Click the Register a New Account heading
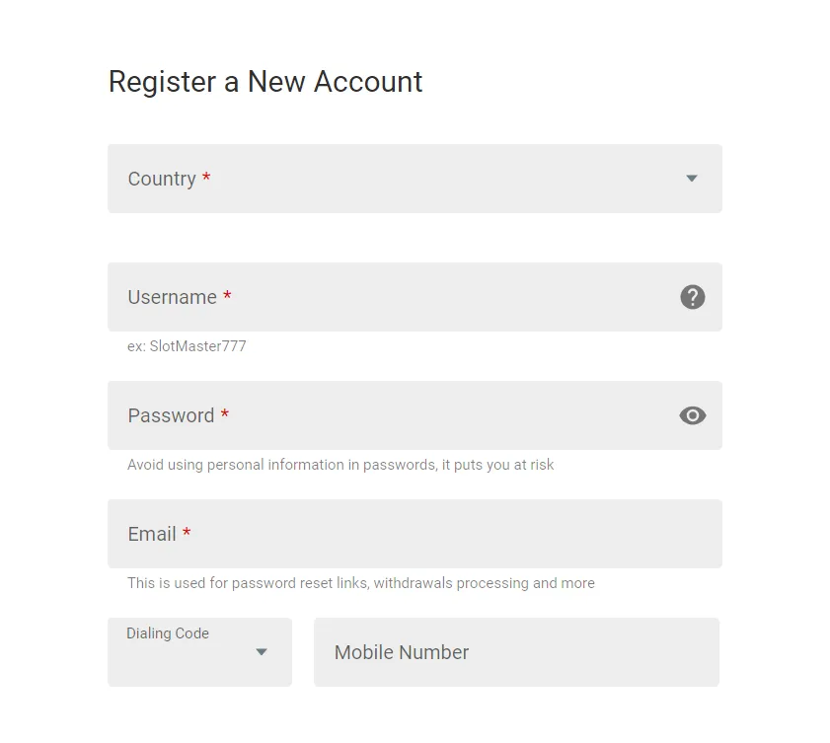The width and height of the screenshot is (830, 743). click(x=264, y=82)
